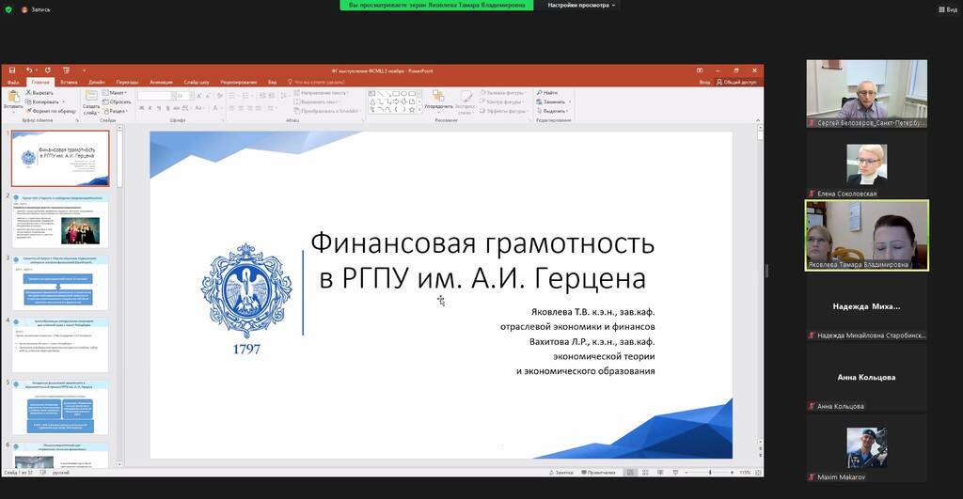Click Сбросить to reset the slide

[x=117, y=101]
